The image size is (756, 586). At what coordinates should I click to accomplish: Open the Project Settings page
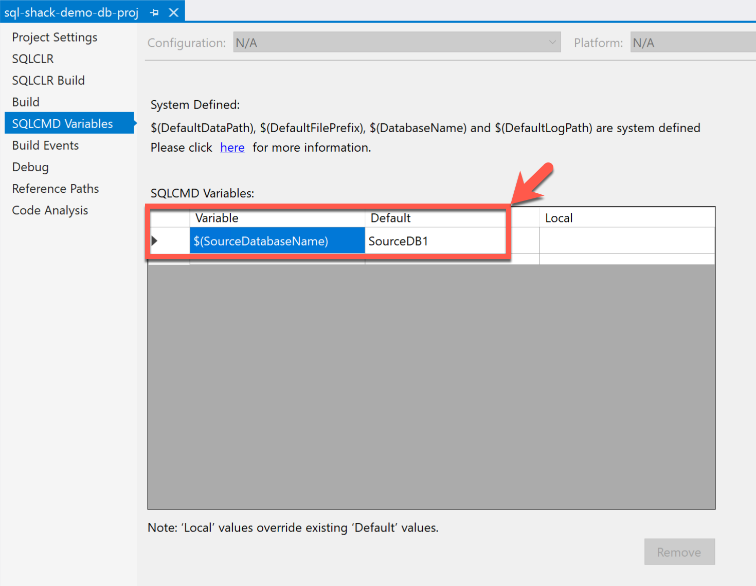pos(55,38)
